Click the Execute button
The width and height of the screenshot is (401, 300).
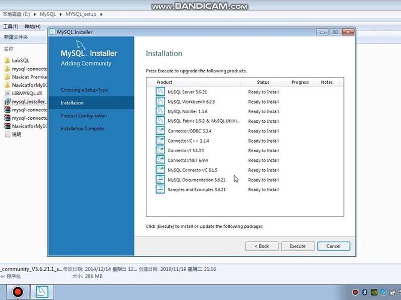coord(298,246)
